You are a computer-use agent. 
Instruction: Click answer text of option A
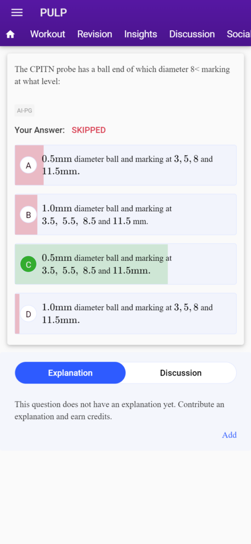127,165
